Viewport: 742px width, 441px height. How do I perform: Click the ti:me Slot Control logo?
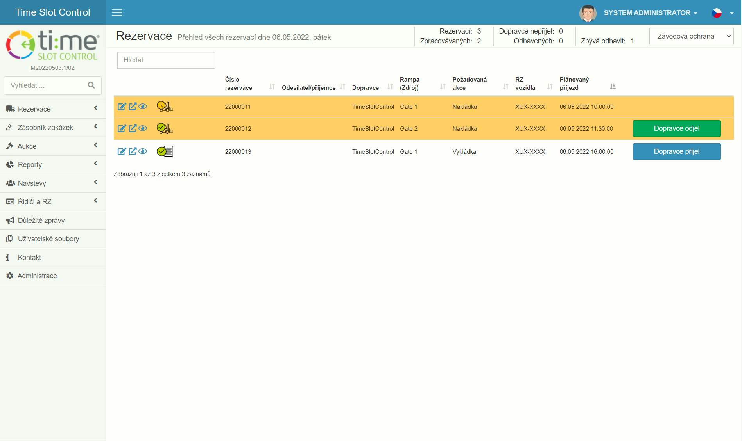coord(53,45)
